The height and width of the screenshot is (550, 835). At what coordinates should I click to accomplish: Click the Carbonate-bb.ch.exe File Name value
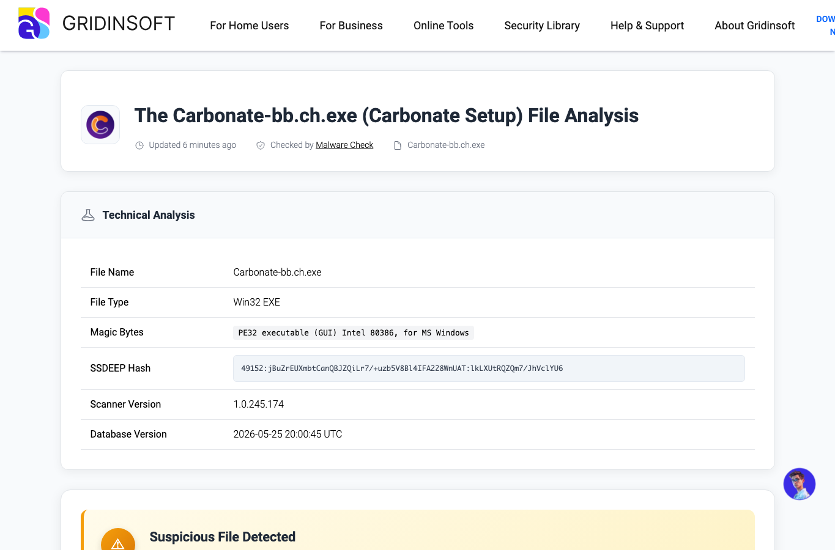click(277, 273)
